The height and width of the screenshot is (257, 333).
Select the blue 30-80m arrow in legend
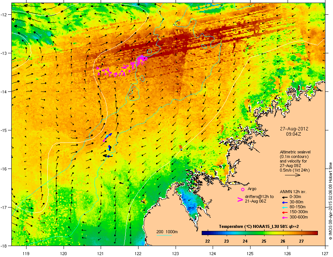click(x=285, y=203)
